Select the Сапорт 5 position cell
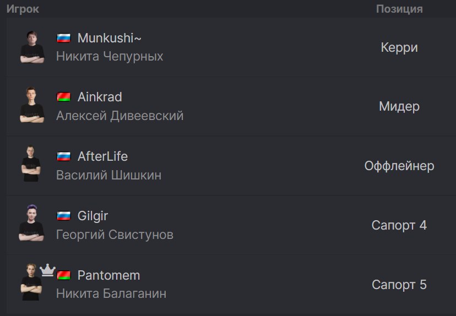The height and width of the screenshot is (316, 456). [399, 285]
